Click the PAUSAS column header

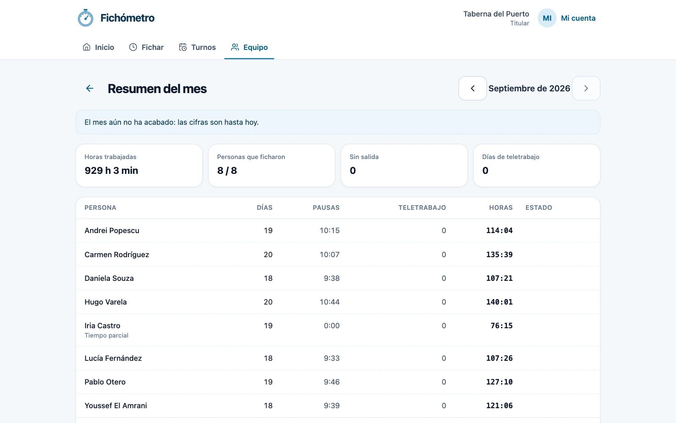[326, 208]
